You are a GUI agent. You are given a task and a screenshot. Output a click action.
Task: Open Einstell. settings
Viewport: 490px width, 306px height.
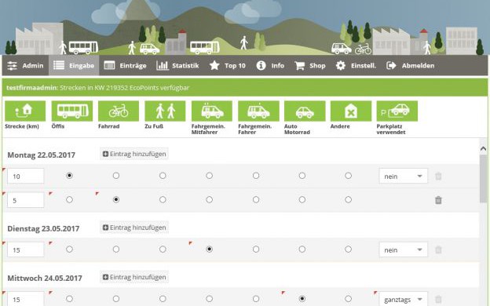point(356,66)
